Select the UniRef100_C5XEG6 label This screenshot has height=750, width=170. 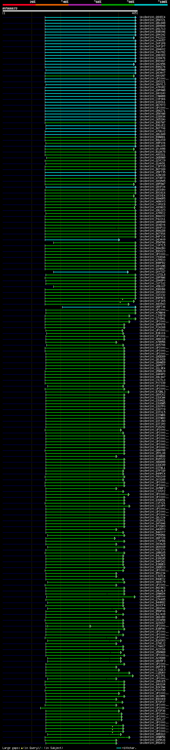coord(152,257)
